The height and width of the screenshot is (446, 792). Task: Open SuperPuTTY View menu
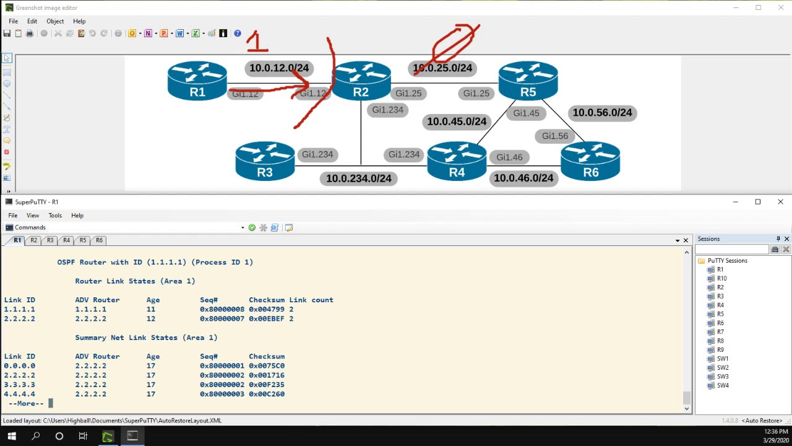pos(33,216)
